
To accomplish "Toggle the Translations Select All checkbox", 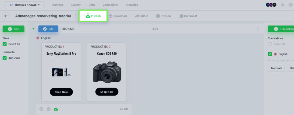I will (x=270, y=44).
